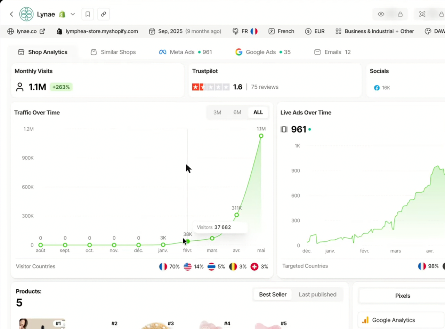Copy the shop link with the chain icon

tap(104, 14)
